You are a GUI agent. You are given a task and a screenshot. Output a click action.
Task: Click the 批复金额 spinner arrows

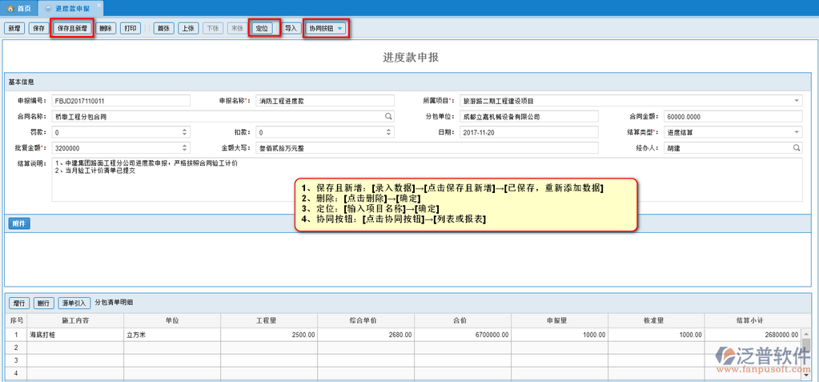coord(185,148)
